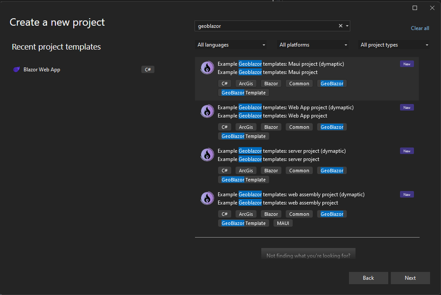Select the GeoBlazor Maui project template flame icon

coord(207,67)
